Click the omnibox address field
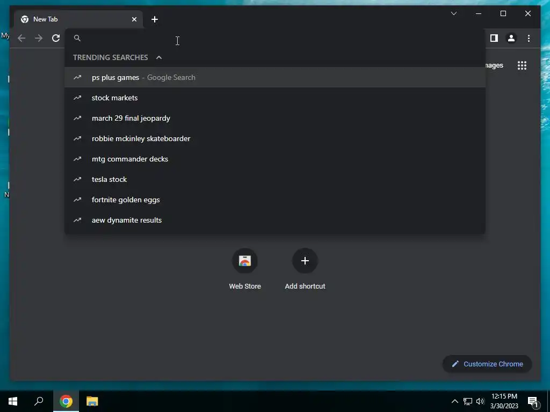This screenshot has height=412, width=550. (275, 38)
